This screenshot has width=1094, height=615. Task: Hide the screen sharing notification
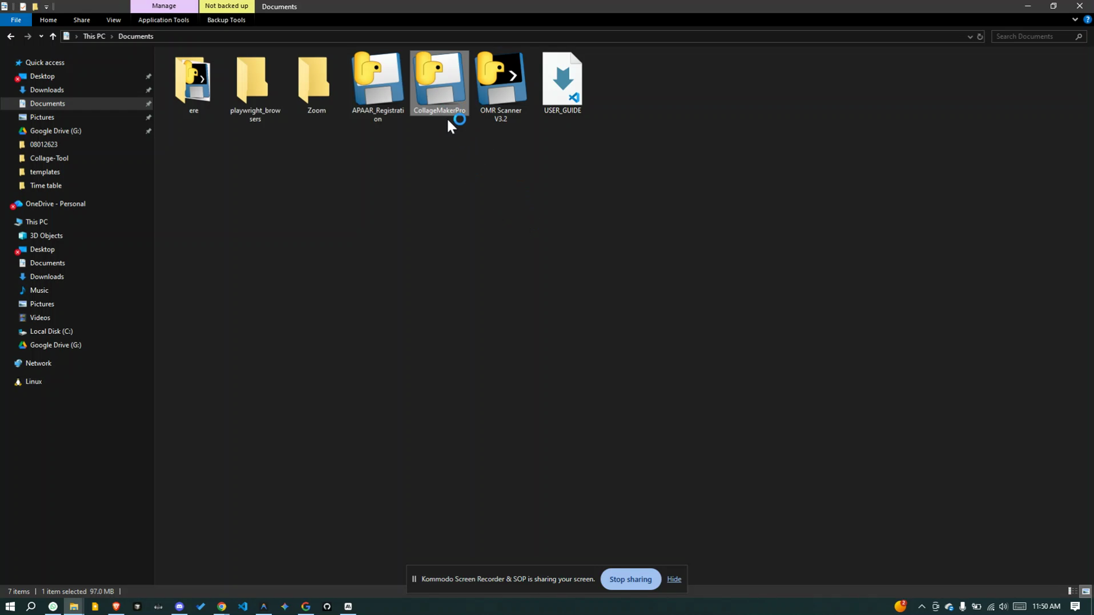674,579
